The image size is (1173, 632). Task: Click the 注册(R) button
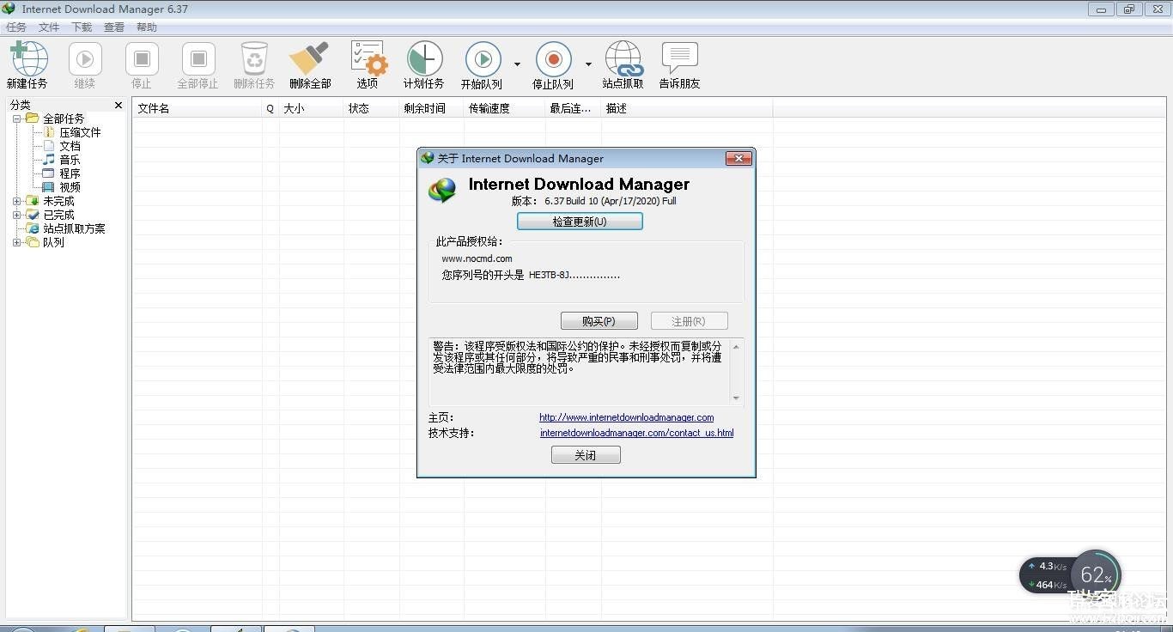pos(689,321)
